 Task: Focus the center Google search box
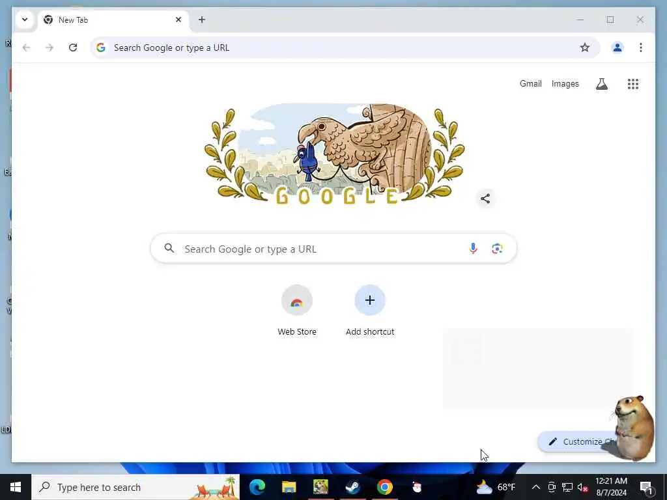pyautogui.click(x=333, y=248)
